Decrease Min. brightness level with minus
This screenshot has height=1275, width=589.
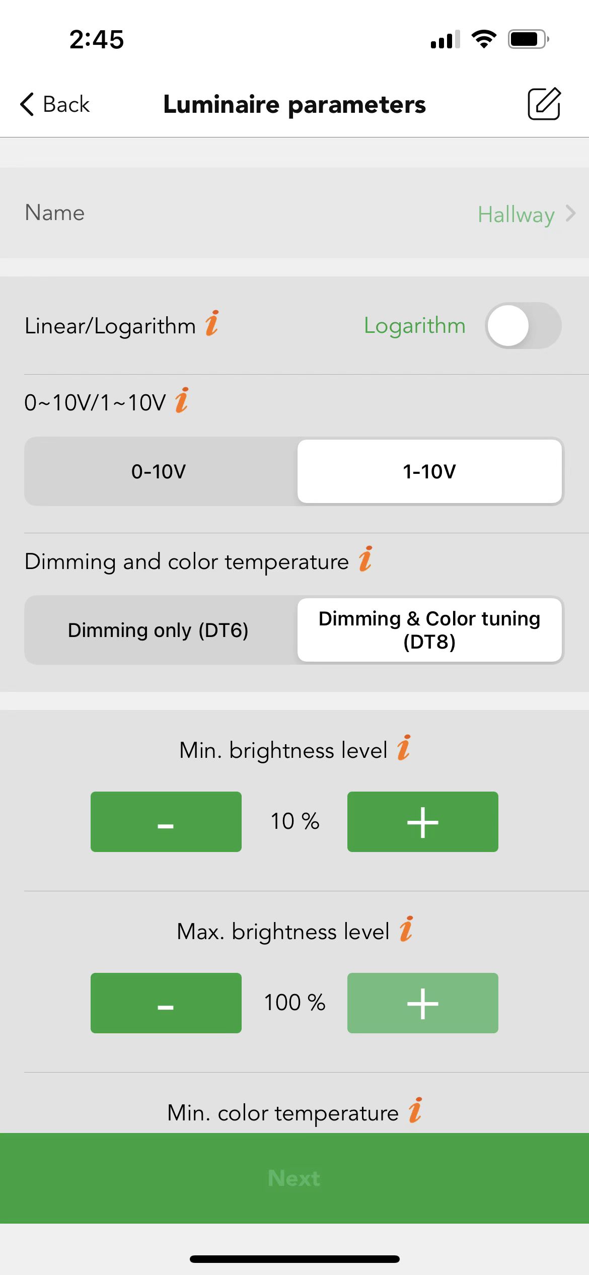(166, 822)
